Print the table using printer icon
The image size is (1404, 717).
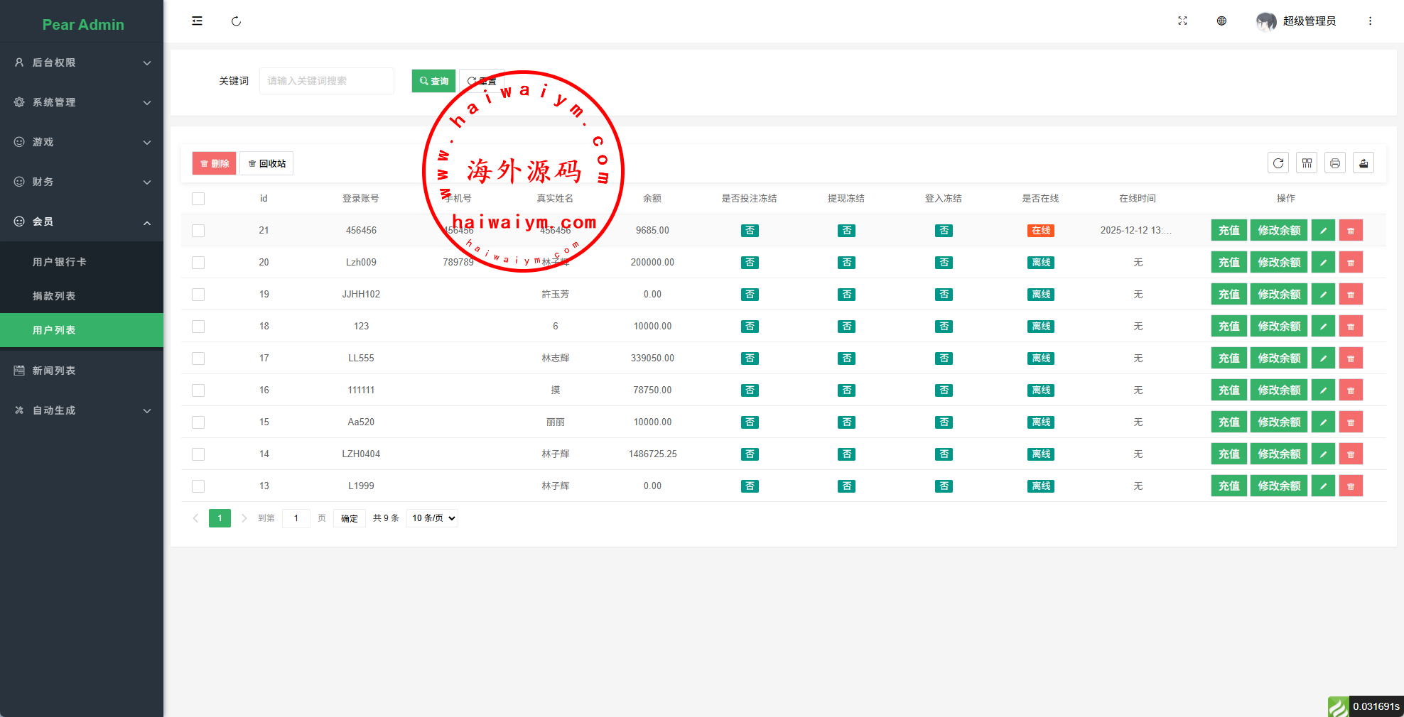[x=1335, y=163]
